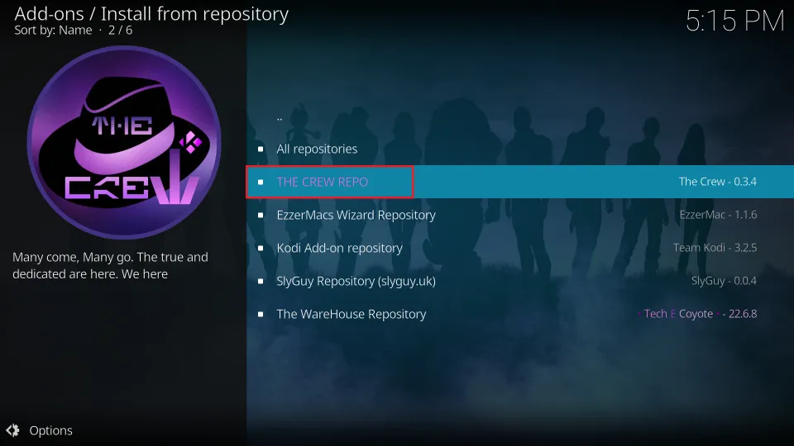Click Tech E Coyote 22.6.8 author label
Image resolution: width=794 pixels, height=446 pixels.
[x=697, y=314]
